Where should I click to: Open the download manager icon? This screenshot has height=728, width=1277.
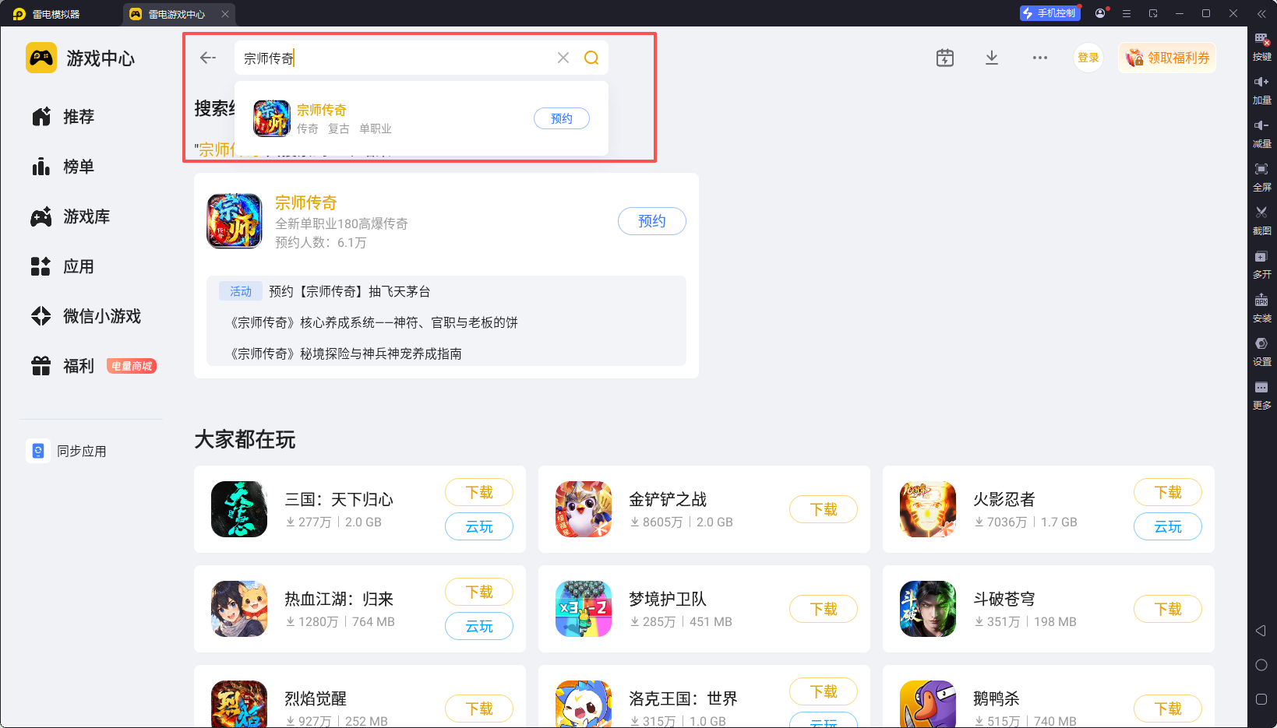point(992,58)
